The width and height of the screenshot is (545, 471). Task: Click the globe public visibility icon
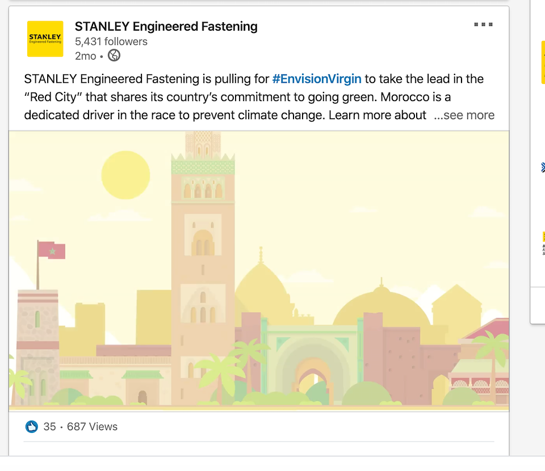pyautogui.click(x=114, y=56)
